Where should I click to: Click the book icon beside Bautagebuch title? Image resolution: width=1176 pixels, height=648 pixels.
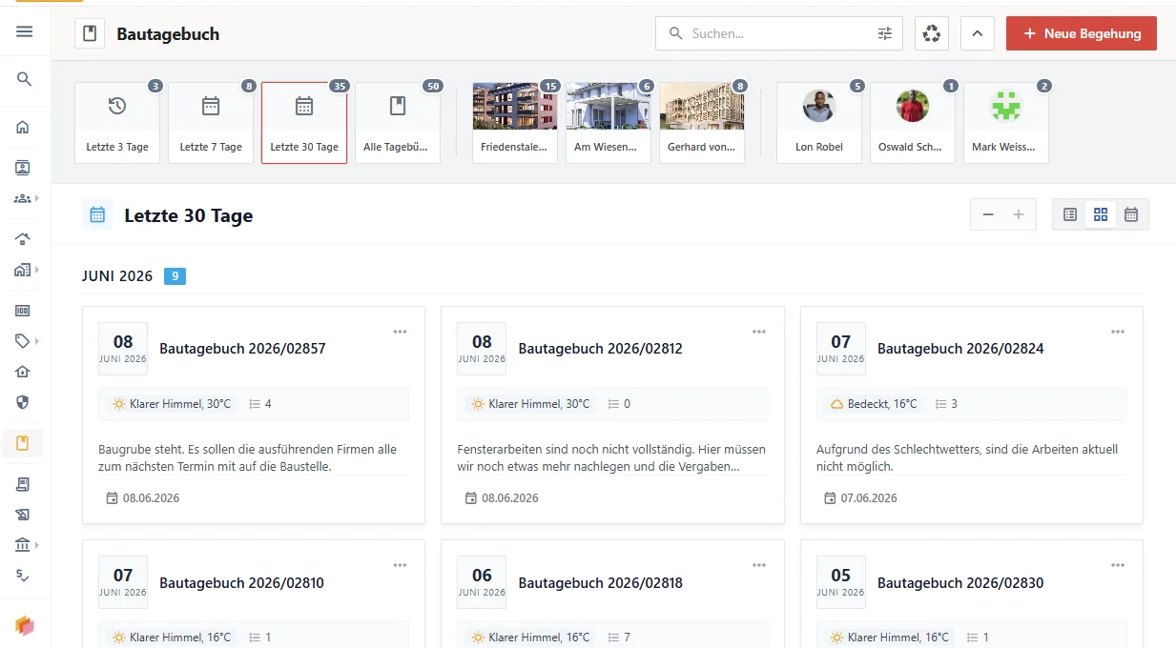coord(90,33)
